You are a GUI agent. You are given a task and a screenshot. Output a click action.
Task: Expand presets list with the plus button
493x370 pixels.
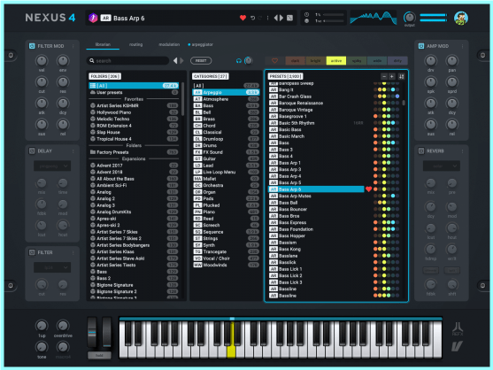[x=392, y=76]
